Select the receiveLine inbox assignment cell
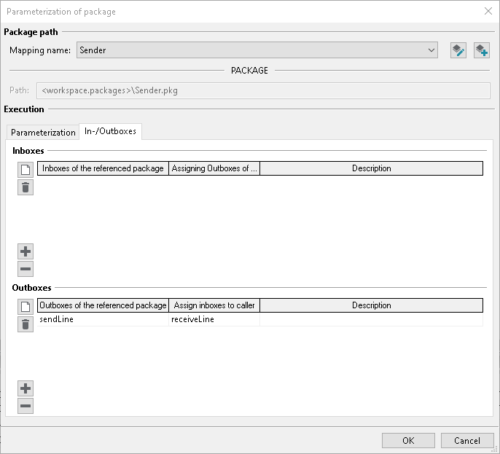Image resolution: width=500 pixels, height=454 pixels. [214, 319]
